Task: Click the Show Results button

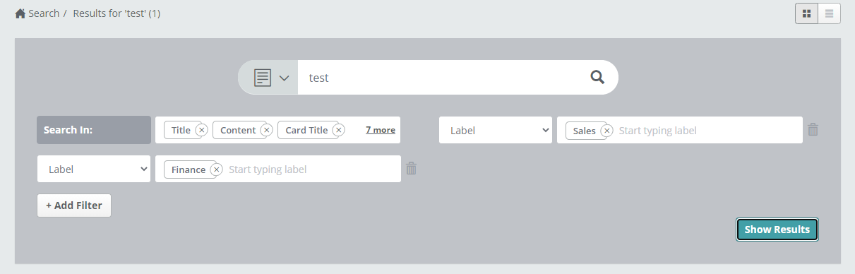Action: (x=777, y=230)
